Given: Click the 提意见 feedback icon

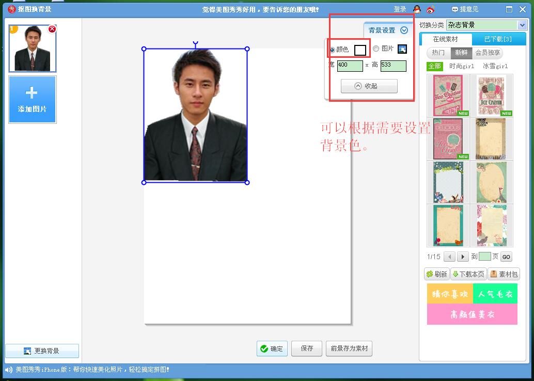Looking at the screenshot, I should pyautogui.click(x=454, y=9).
